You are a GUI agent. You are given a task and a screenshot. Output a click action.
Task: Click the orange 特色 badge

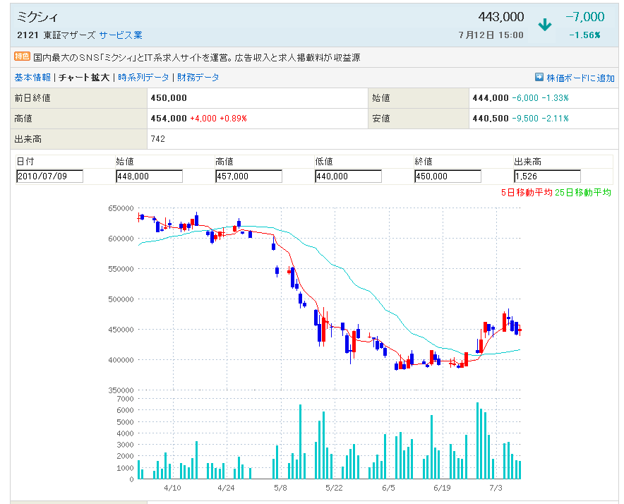(23, 56)
